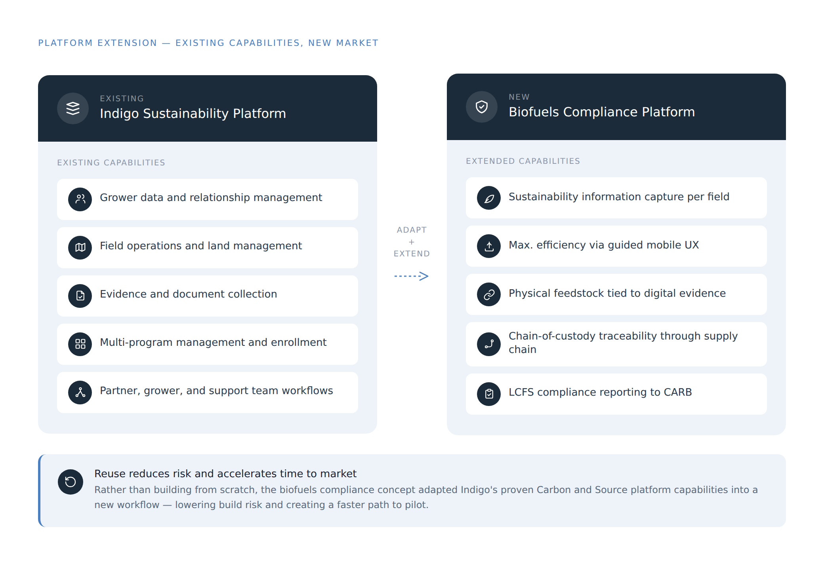The image size is (824, 569).
Task: Select 'Multi-program management and enrollment' text
Action: [213, 342]
